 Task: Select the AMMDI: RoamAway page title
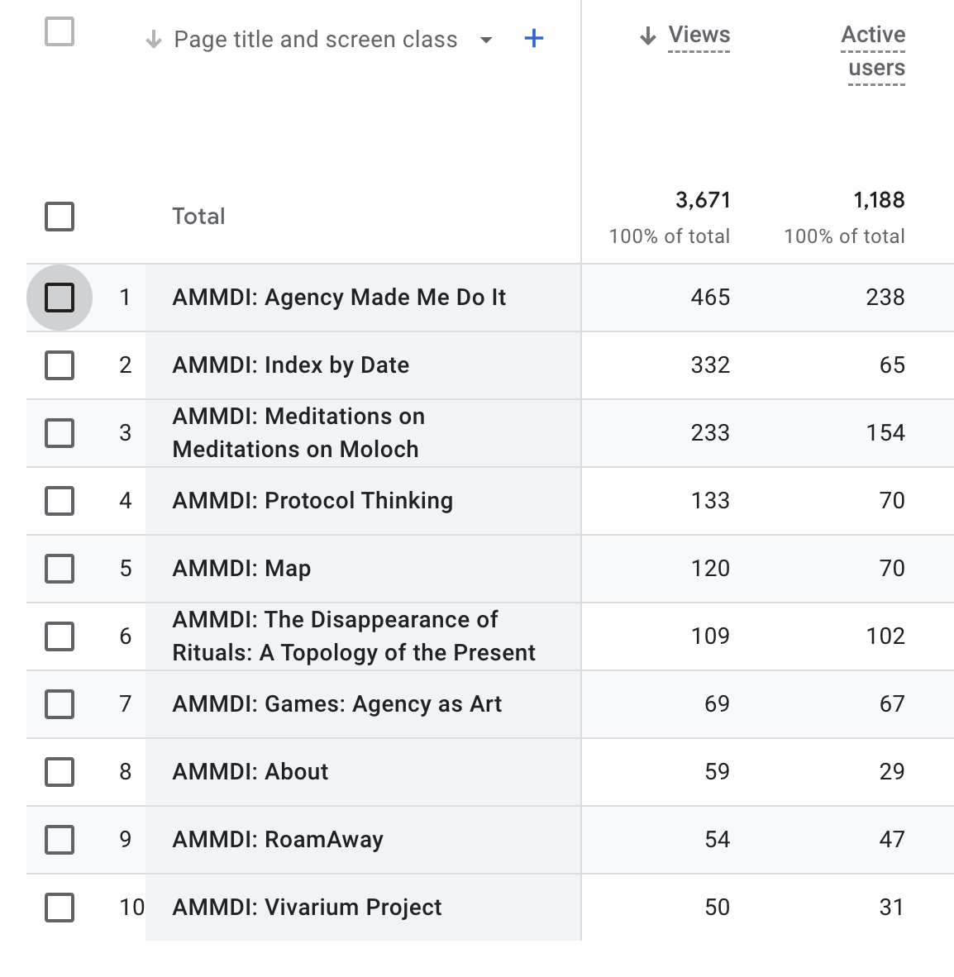(x=277, y=839)
